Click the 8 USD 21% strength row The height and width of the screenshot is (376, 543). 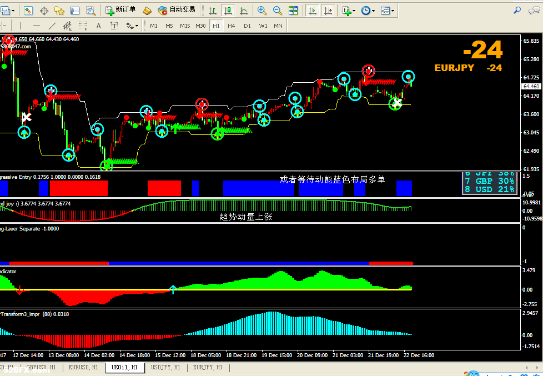[x=490, y=189]
